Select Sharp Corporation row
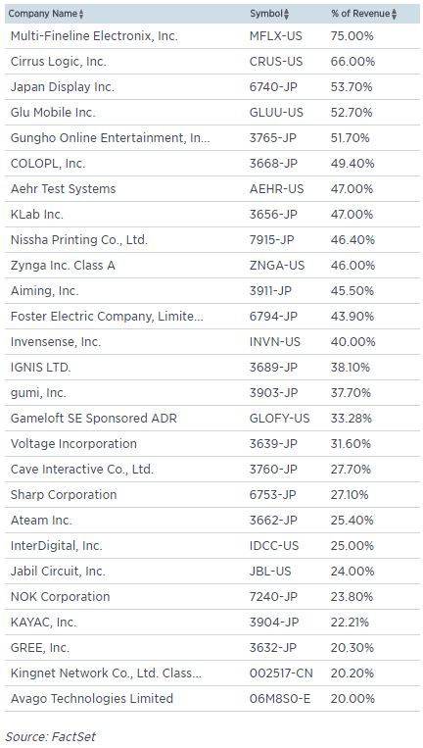Image resolution: width=423 pixels, height=748 pixels. [x=212, y=495]
